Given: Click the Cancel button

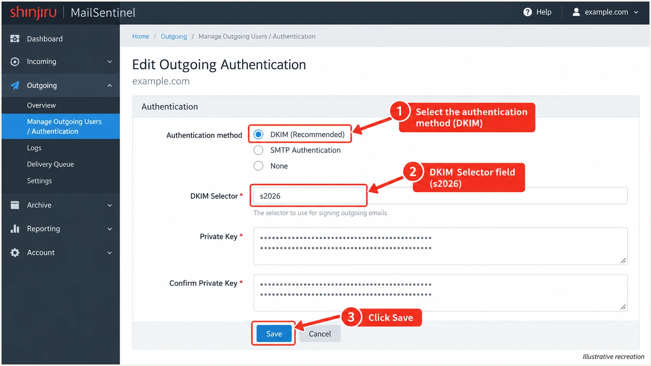Looking at the screenshot, I should pyautogui.click(x=320, y=334).
